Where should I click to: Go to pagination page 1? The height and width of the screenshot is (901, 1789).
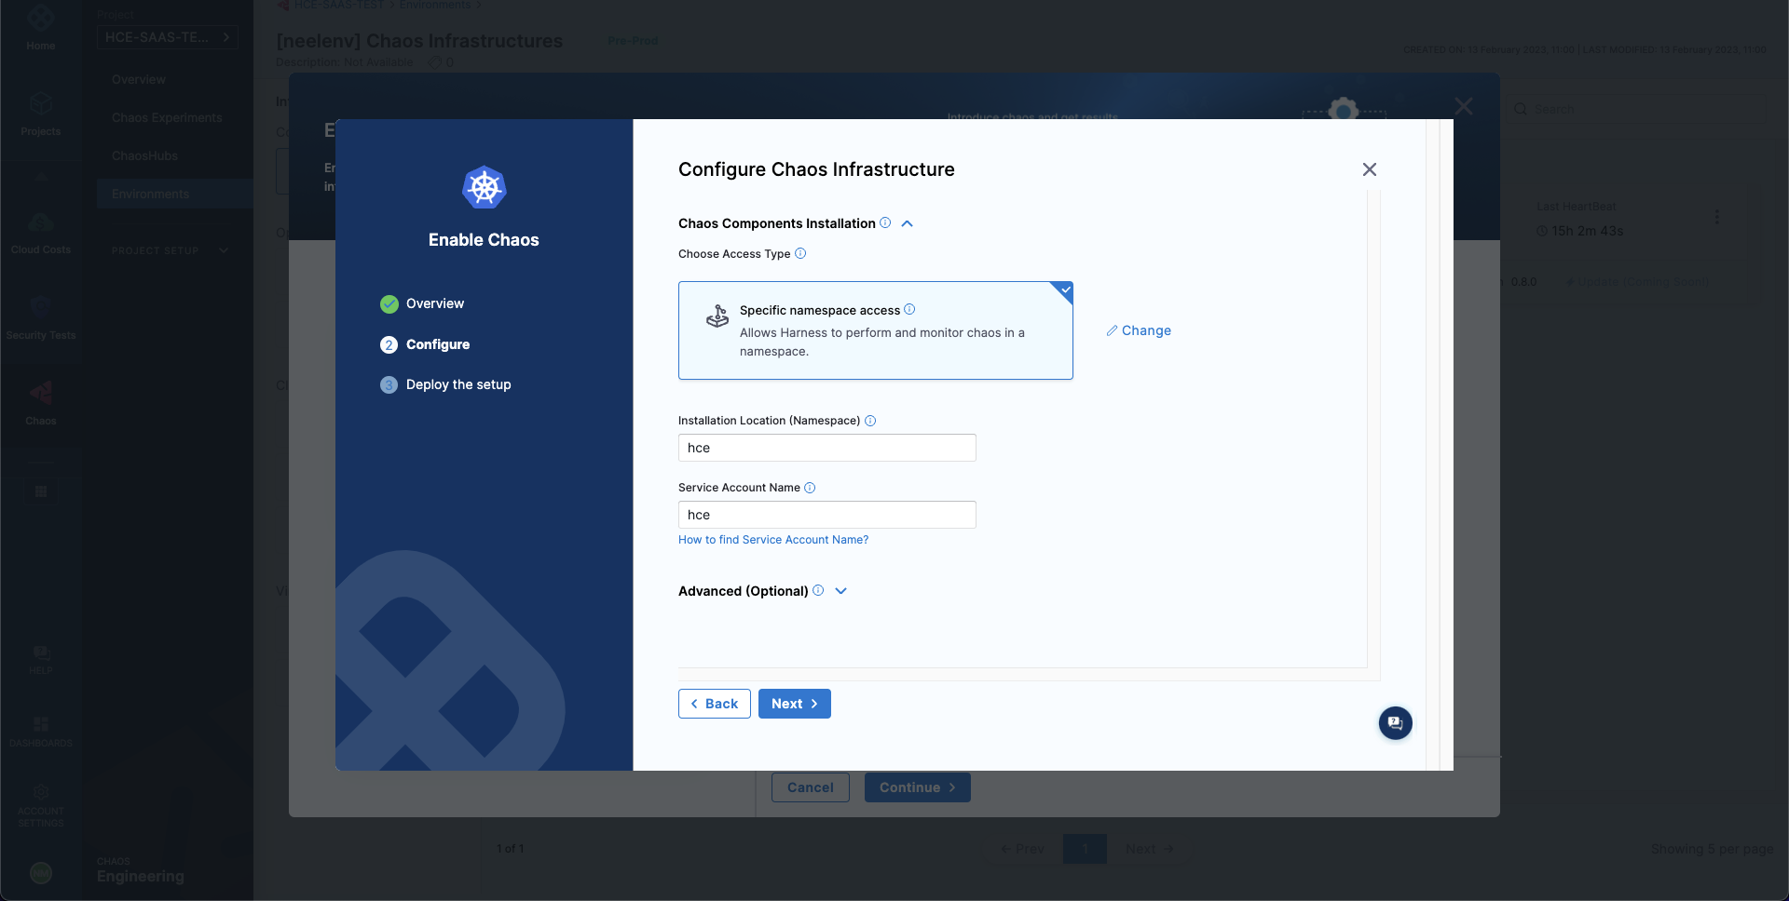1085,849
